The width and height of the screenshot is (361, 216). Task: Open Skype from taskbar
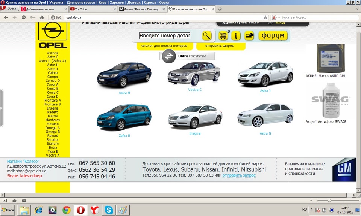tap(109, 210)
